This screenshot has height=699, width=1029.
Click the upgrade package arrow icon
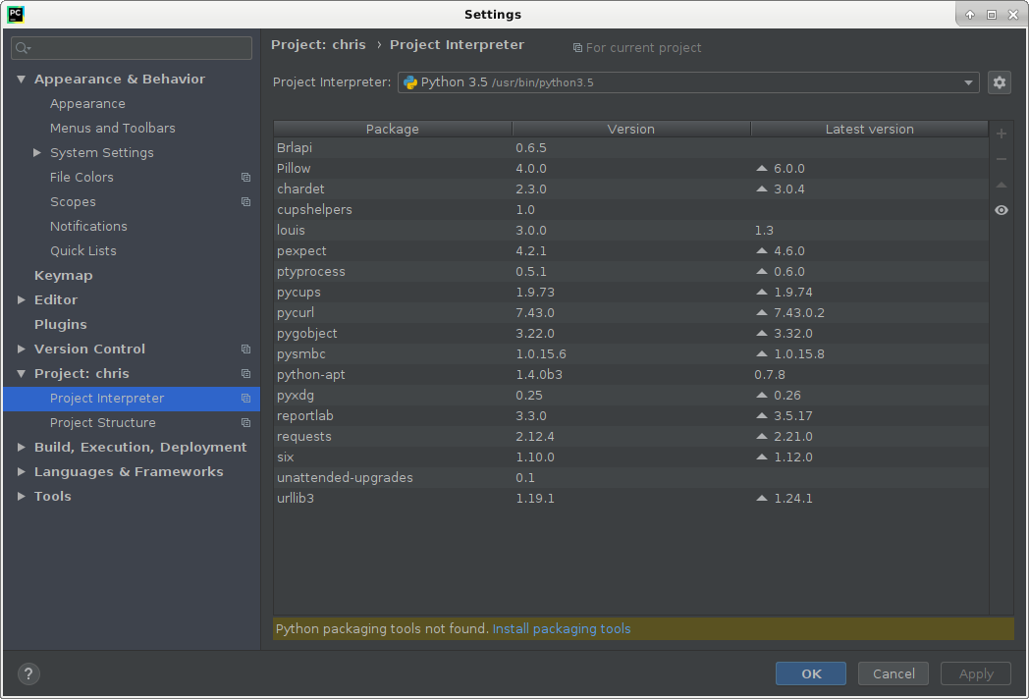(1002, 186)
